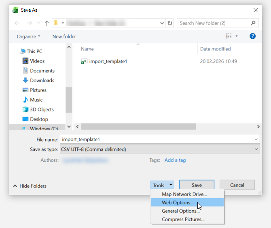
Task: Select This PC in navigation pane
Action: pos(34,51)
